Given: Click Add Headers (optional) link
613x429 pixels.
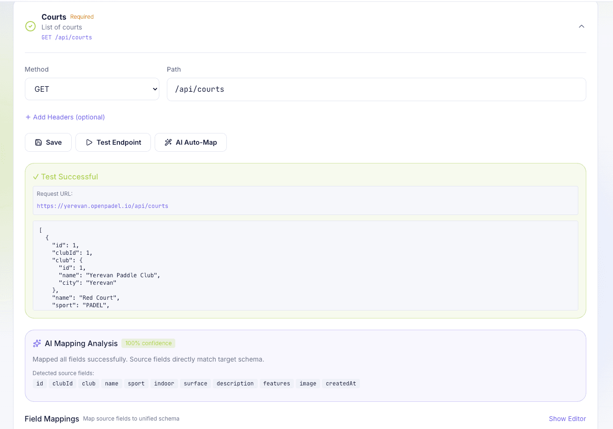Looking at the screenshot, I should pos(65,117).
